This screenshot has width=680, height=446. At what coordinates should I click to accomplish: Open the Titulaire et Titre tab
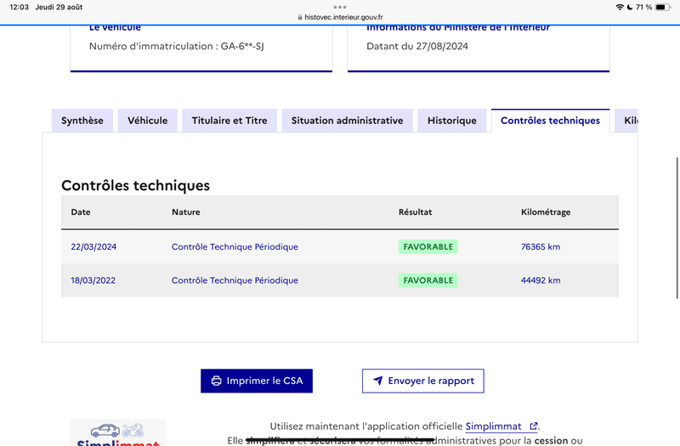[x=229, y=121]
